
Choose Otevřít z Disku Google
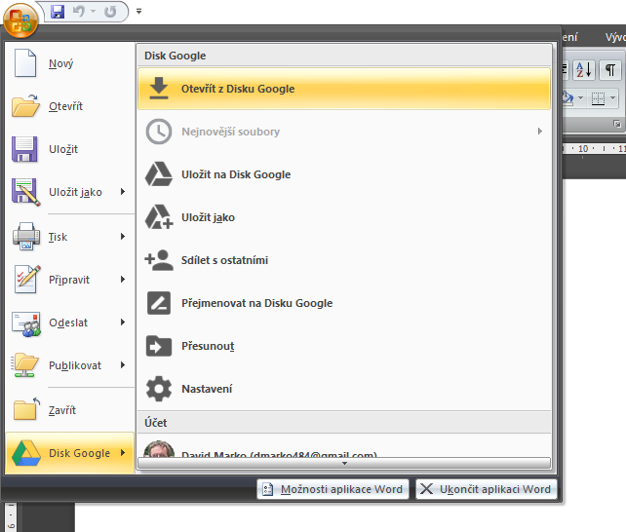(x=344, y=89)
